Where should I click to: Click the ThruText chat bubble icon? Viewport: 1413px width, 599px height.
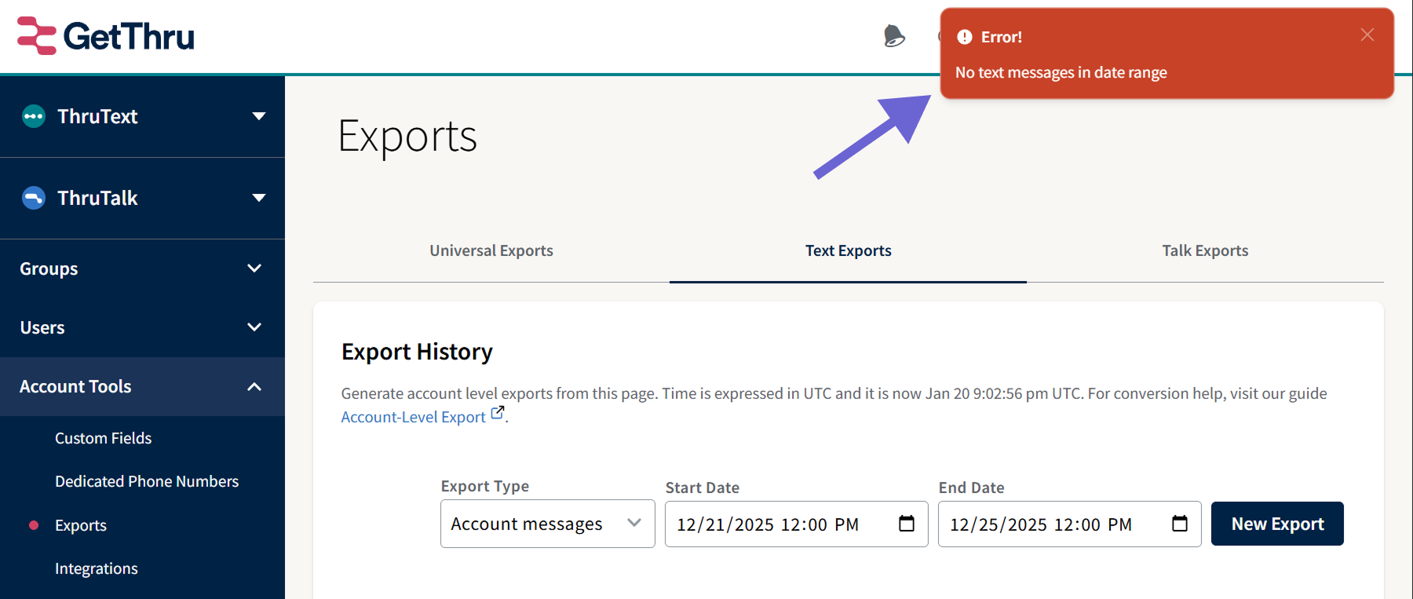pyautogui.click(x=34, y=116)
